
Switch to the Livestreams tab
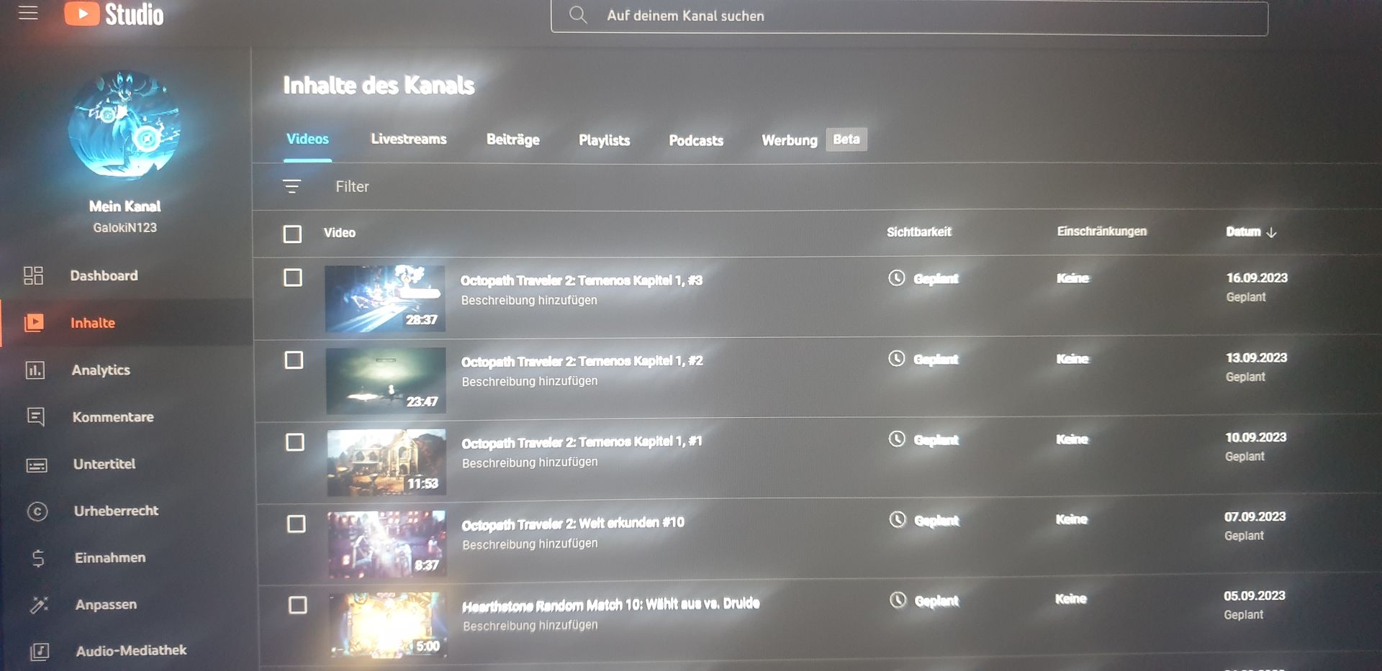tap(409, 139)
